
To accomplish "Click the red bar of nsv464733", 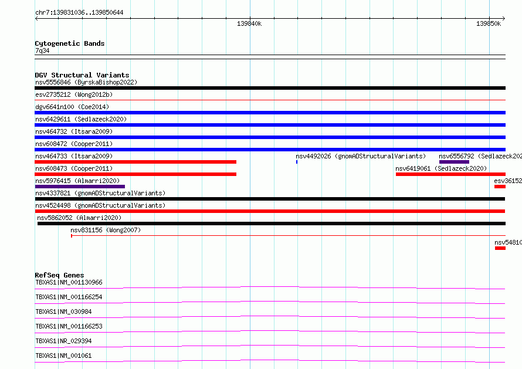I will tap(135, 162).
